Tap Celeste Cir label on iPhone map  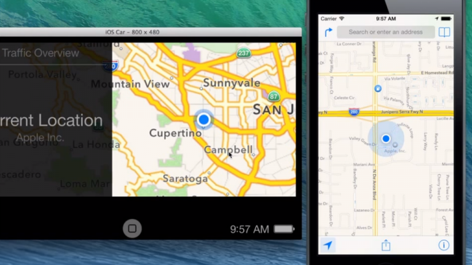click(x=344, y=98)
